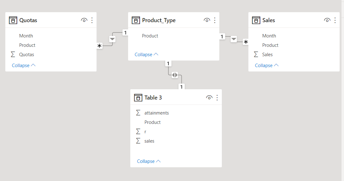Toggle visibility of the Sales table
Screen dimensions: 344x181
pos(327,20)
